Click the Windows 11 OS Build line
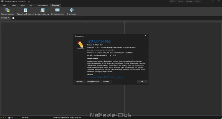Image resolution: width=222 pixels, height=119 pixels. [110, 53]
